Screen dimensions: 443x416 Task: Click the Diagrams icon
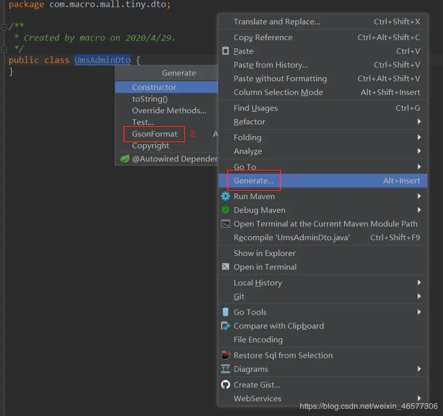[x=226, y=369]
